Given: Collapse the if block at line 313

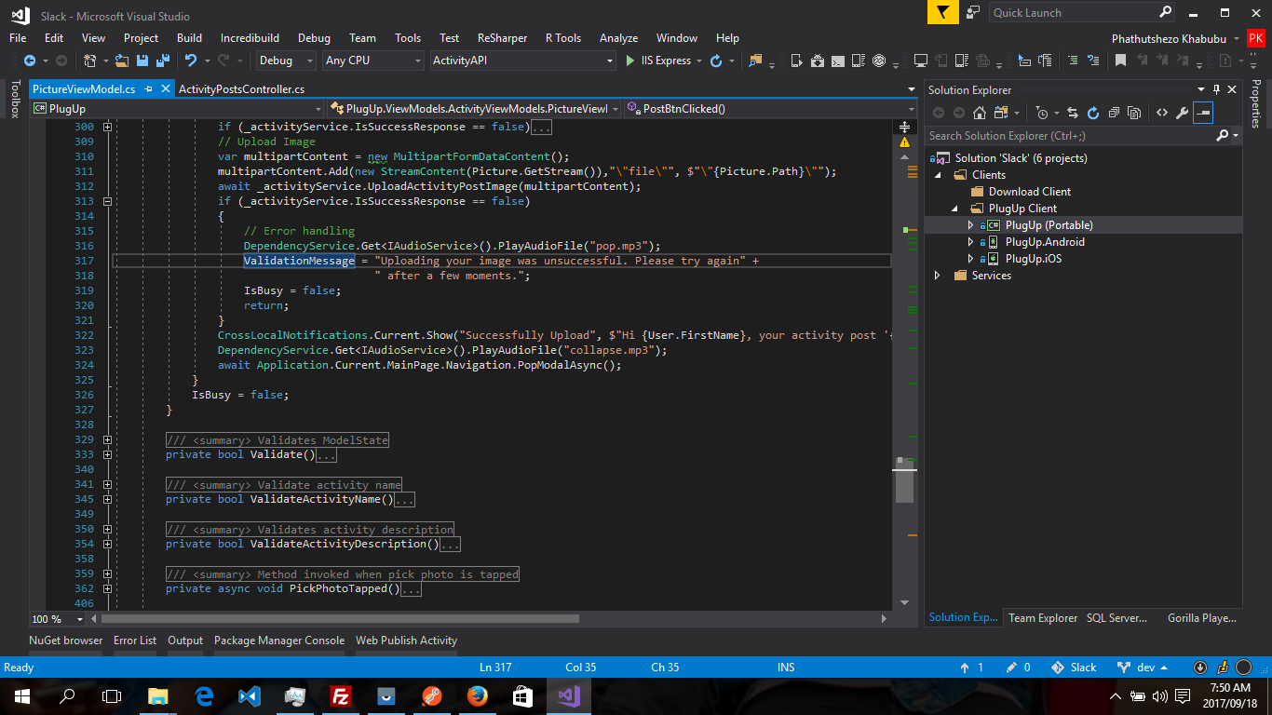Looking at the screenshot, I should 107,201.
